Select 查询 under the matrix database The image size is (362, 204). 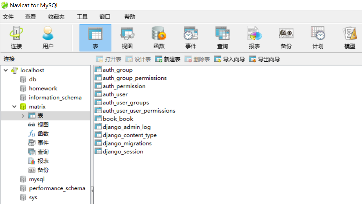43,152
